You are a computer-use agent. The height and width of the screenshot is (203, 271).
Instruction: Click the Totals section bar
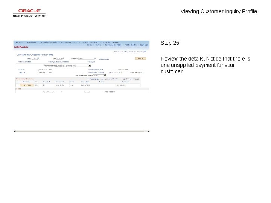click(82, 89)
